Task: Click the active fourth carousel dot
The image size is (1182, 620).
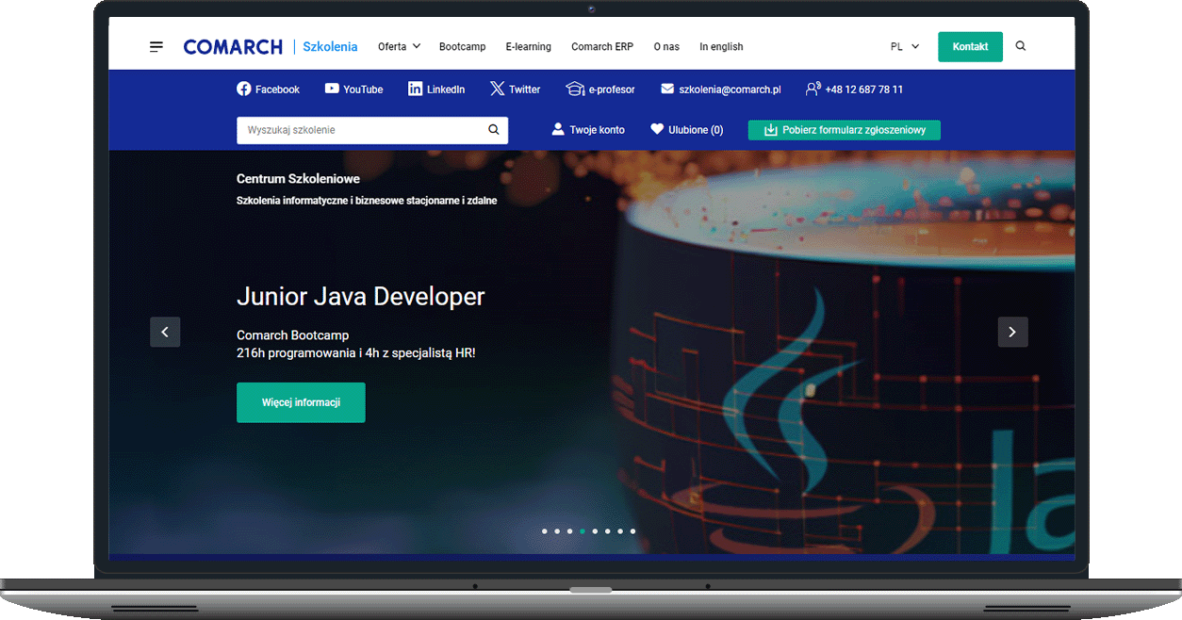Action: tap(583, 531)
